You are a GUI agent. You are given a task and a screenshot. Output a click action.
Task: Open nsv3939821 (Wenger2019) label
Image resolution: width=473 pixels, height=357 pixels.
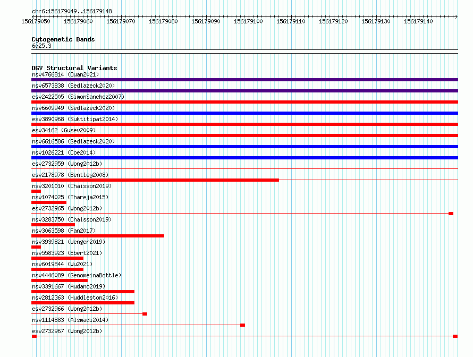pyautogui.click(x=69, y=242)
